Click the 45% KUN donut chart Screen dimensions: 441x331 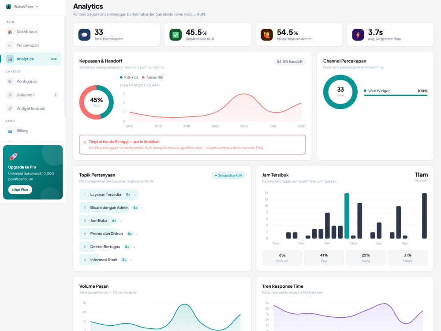click(x=97, y=102)
